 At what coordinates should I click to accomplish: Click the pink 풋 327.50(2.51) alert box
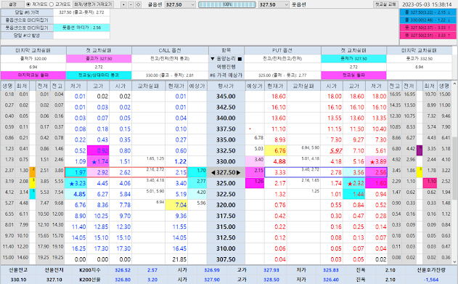tap(428, 36)
